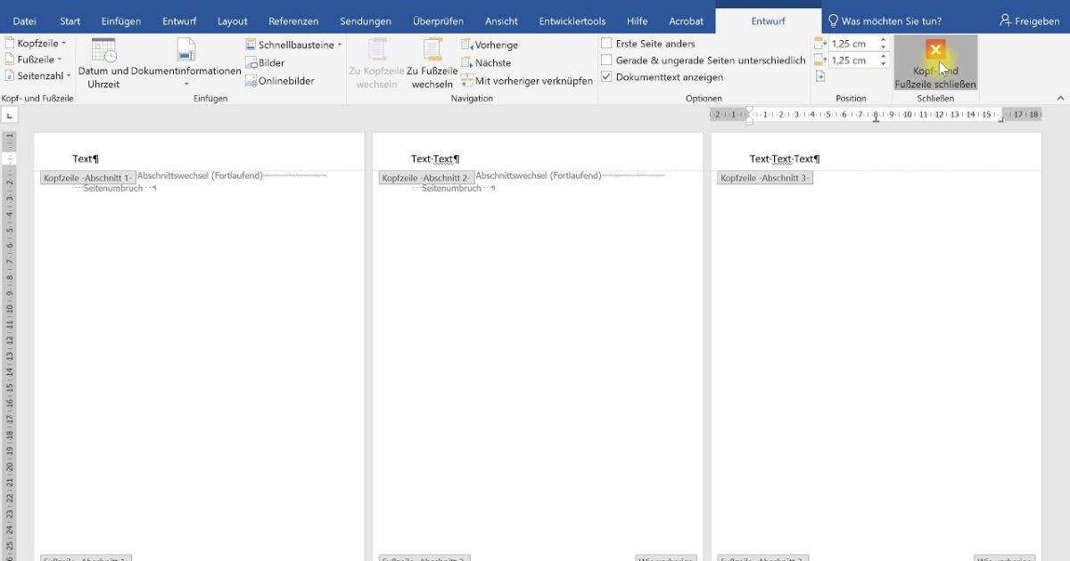Jump to Vorherige header section
The width and height of the screenshot is (1070, 561).
click(490, 45)
